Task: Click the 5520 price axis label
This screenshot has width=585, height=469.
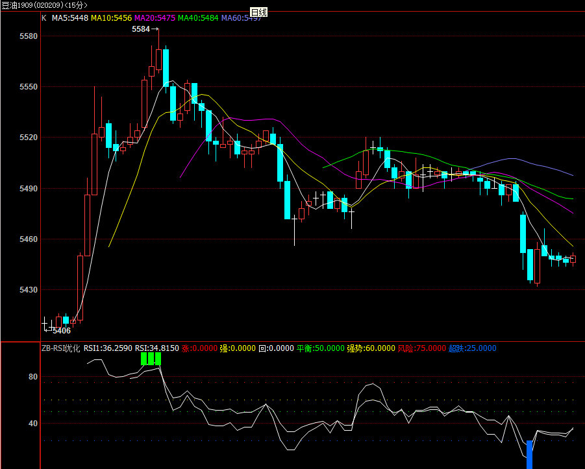Action: [x=29, y=138]
